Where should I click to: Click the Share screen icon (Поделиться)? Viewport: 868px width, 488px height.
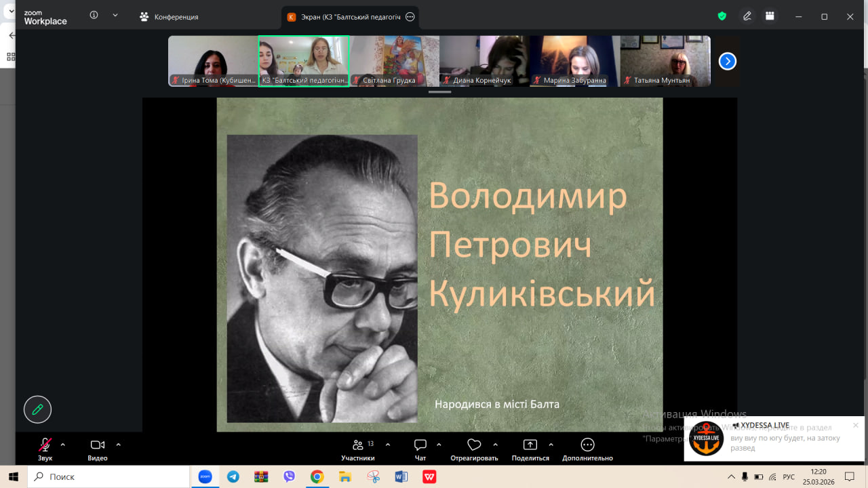coord(530,445)
